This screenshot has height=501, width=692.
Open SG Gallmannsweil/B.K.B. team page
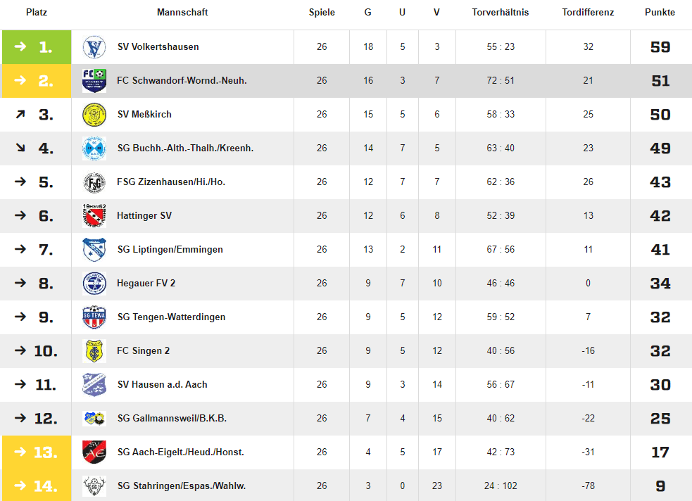(172, 418)
